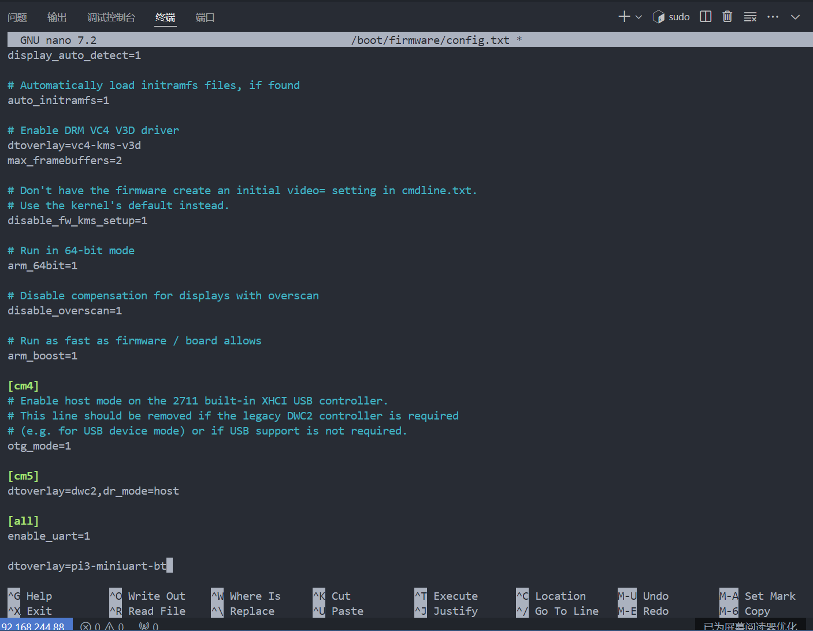Click the [cm4] section header
Screen dimensions: 813x631
pyautogui.click(x=23, y=385)
